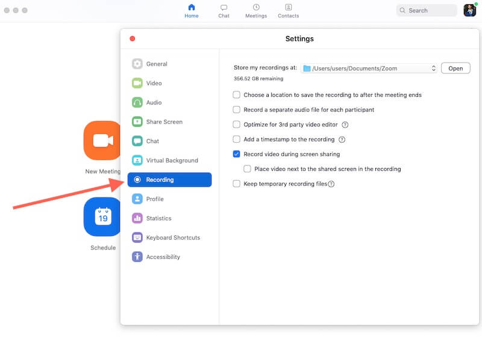Click the Home house icon

192,7
